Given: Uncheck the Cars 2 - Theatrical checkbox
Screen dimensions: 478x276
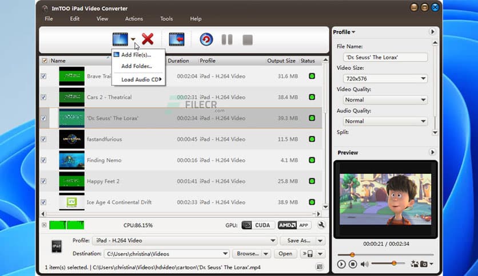Looking at the screenshot, I should pyautogui.click(x=43, y=98).
